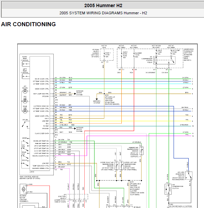Click the front defrost indicator LED symbol
The height and width of the screenshot is (208, 204).
pos(25,101)
